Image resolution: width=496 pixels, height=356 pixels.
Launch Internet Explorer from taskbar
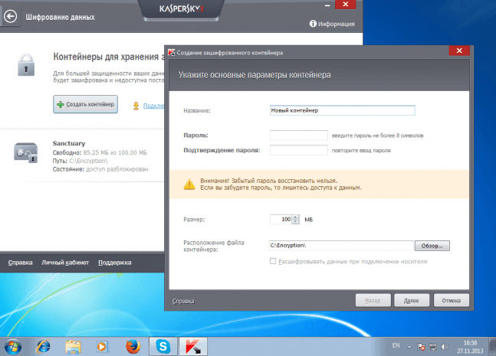coord(44,347)
